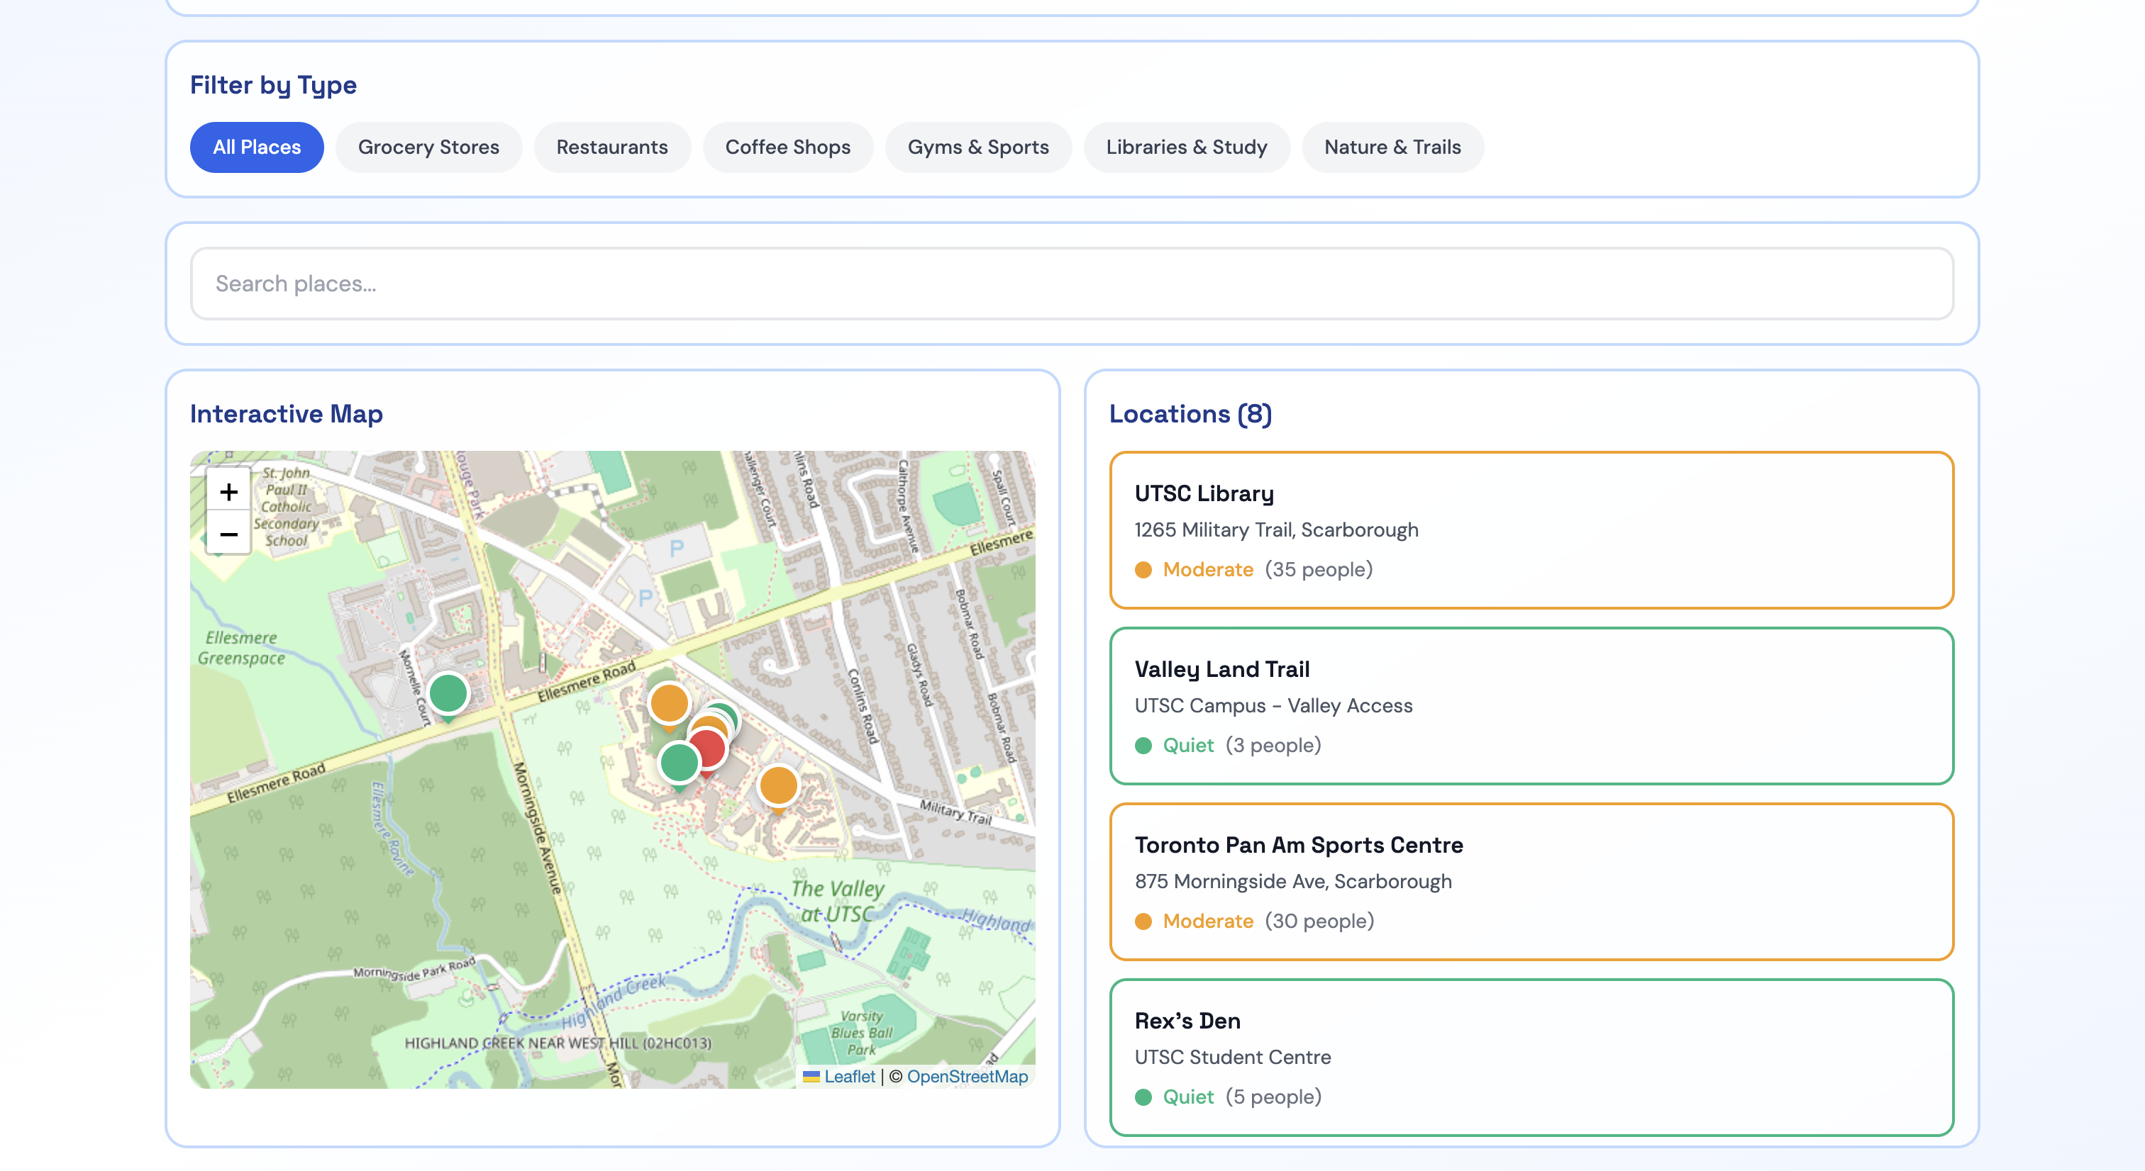Zoom in on the map
2145x1171 pixels.
tap(228, 492)
